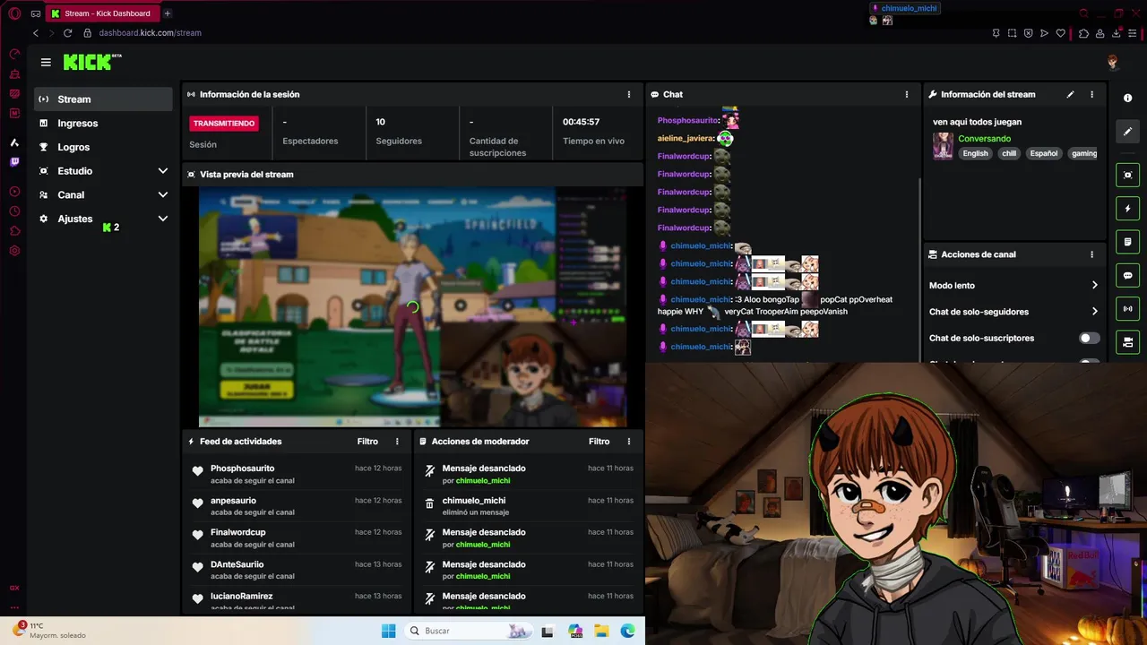Open the Windows Start menu
The image size is (1147, 645).
click(388, 631)
